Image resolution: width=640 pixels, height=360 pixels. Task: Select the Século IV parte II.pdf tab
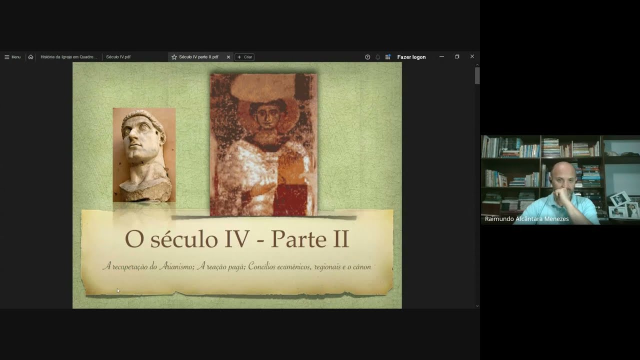click(x=198, y=57)
